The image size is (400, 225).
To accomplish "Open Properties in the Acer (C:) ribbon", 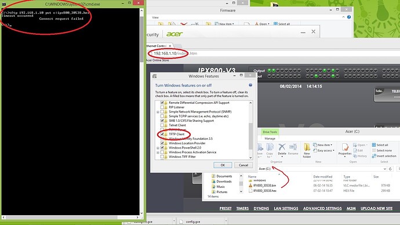I will pyautogui.click(x=345, y=150).
